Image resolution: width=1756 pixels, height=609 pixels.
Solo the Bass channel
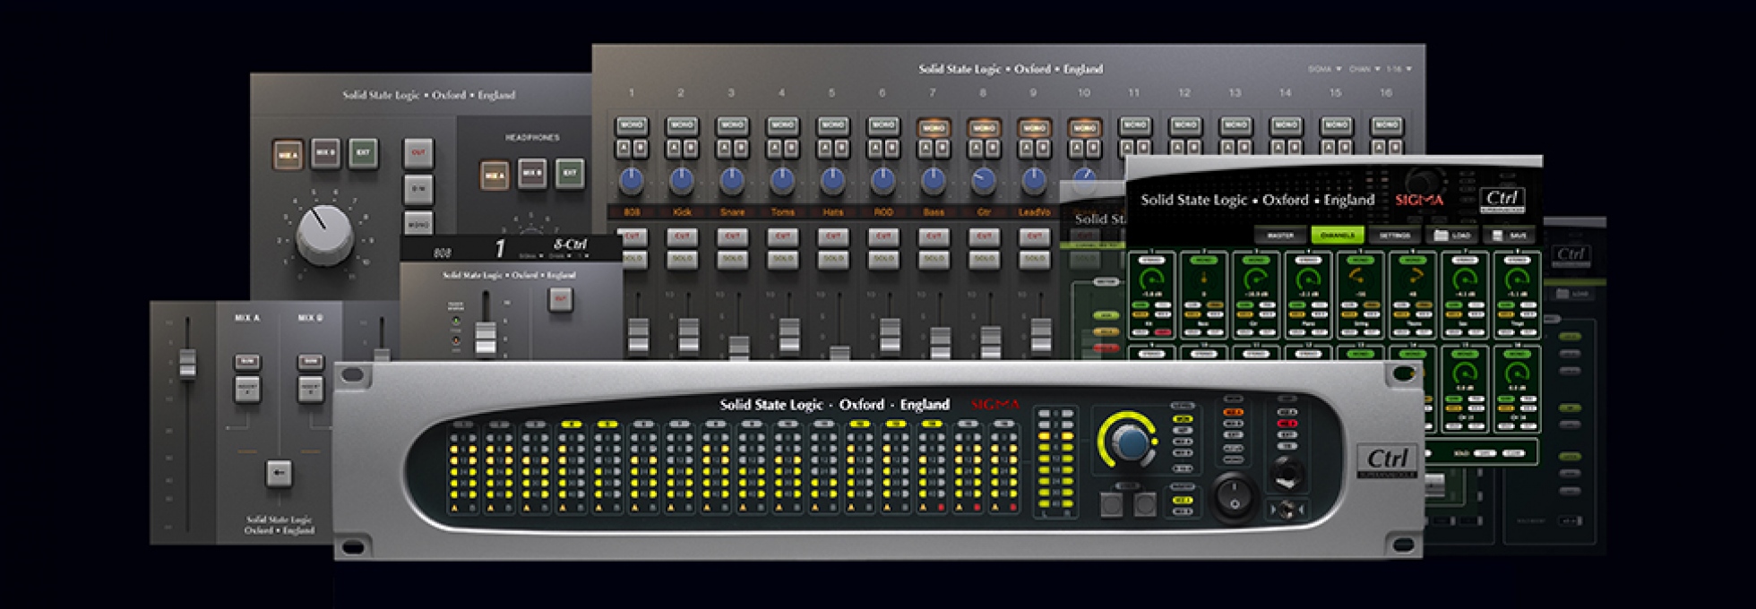point(934,260)
